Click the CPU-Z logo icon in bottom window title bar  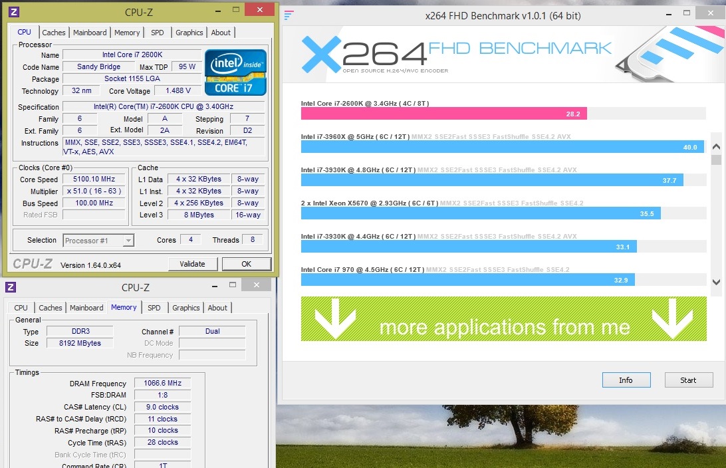pyautogui.click(x=11, y=287)
